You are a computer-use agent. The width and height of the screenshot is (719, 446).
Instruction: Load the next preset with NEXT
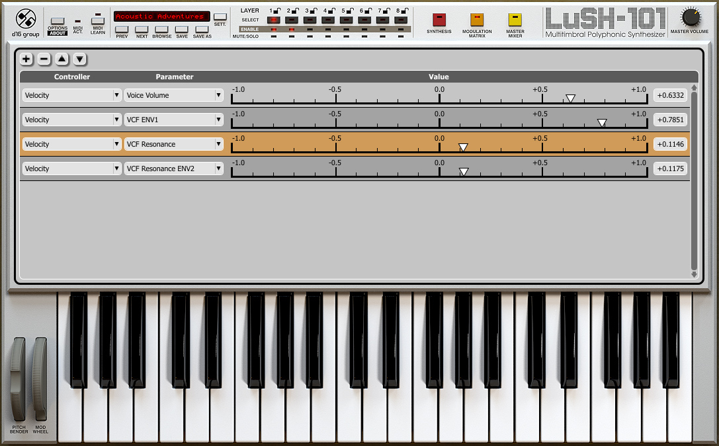pos(142,30)
